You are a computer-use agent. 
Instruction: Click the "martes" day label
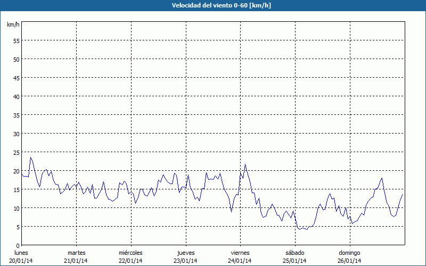76,253
